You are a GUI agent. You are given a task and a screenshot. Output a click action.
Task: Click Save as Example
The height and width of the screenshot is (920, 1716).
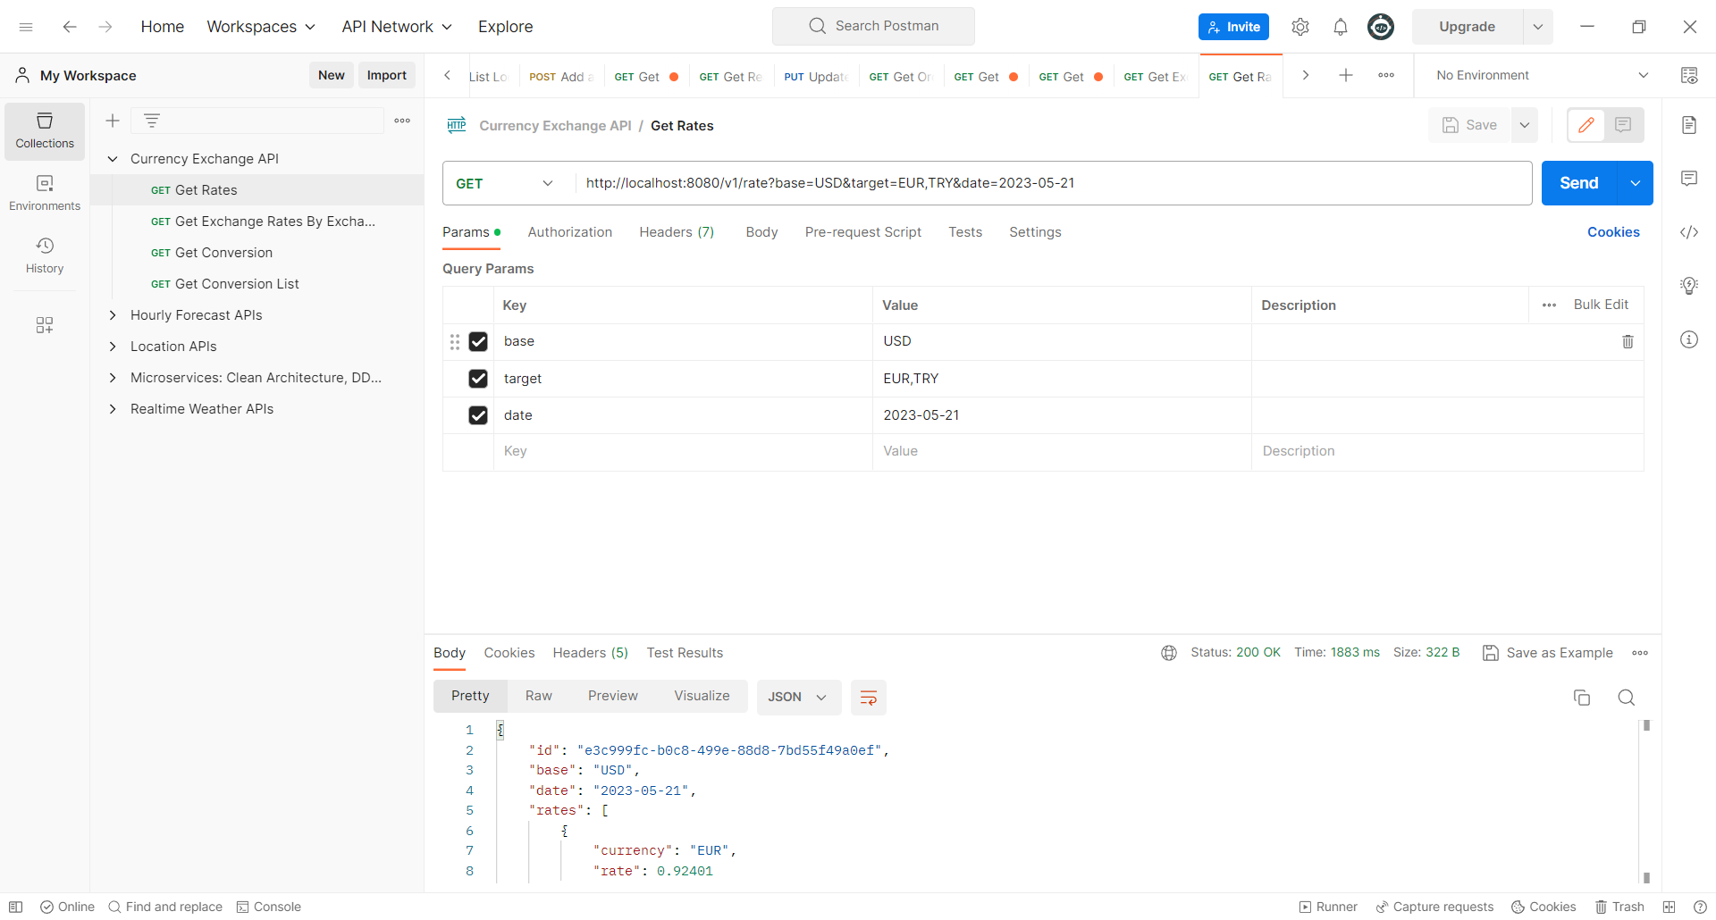click(1548, 653)
